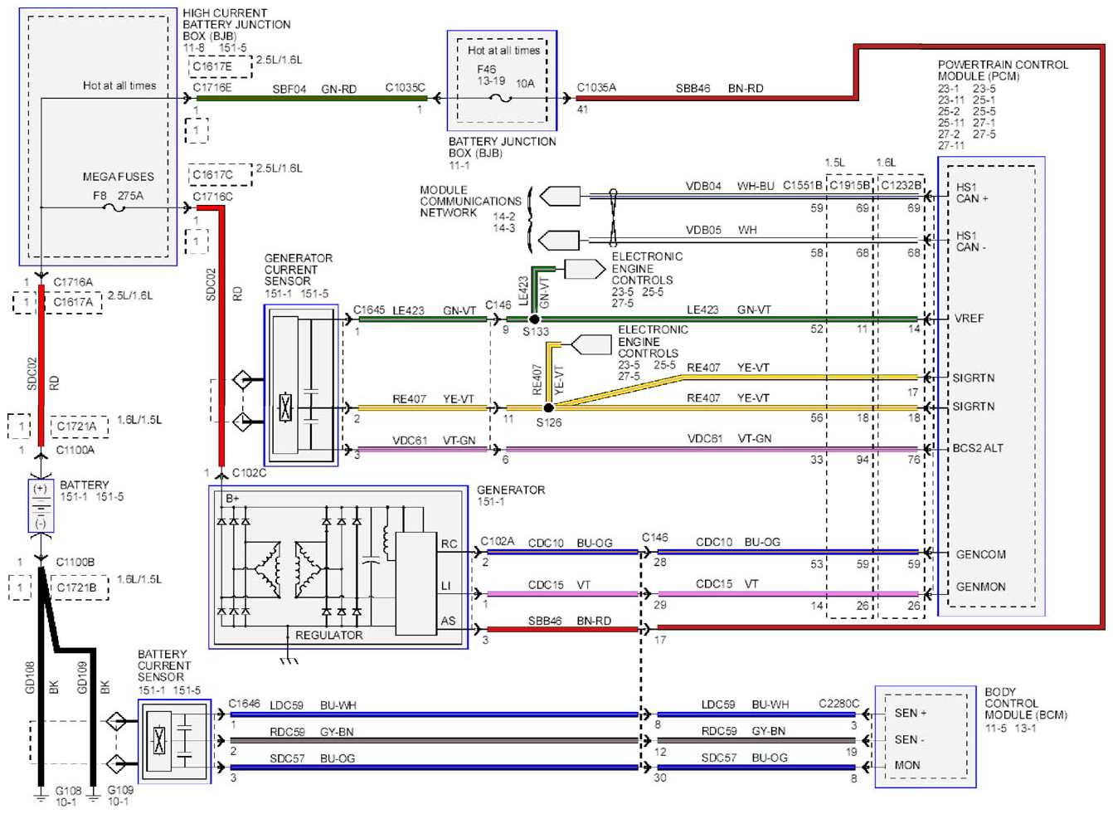
Task: Click the AS terminal label
Action: (x=448, y=621)
